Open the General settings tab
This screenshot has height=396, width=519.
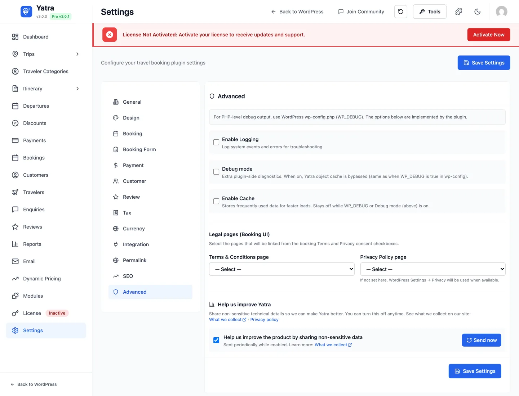pos(150,102)
